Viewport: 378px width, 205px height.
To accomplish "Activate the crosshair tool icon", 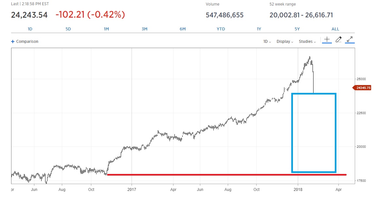I will [x=327, y=40].
